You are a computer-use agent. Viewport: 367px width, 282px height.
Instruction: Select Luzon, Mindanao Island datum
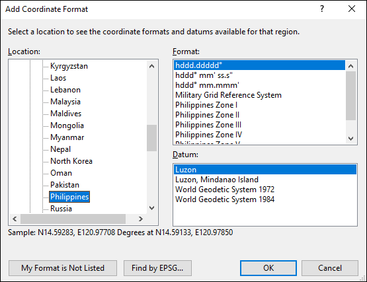[265, 180]
